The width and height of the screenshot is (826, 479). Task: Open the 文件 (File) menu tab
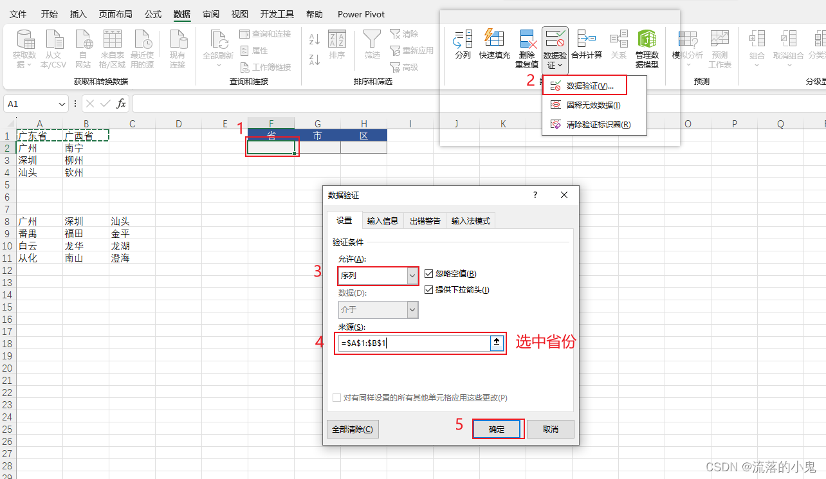[18, 14]
